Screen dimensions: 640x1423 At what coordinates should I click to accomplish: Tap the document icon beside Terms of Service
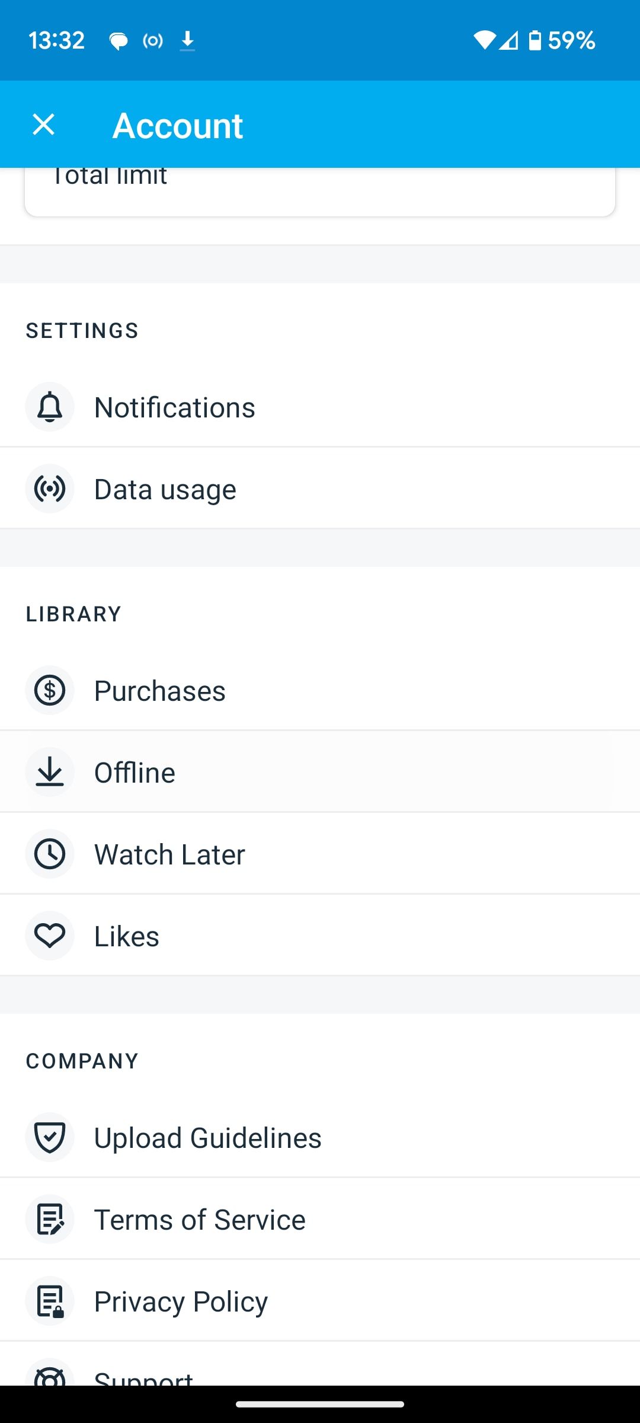coord(50,1219)
